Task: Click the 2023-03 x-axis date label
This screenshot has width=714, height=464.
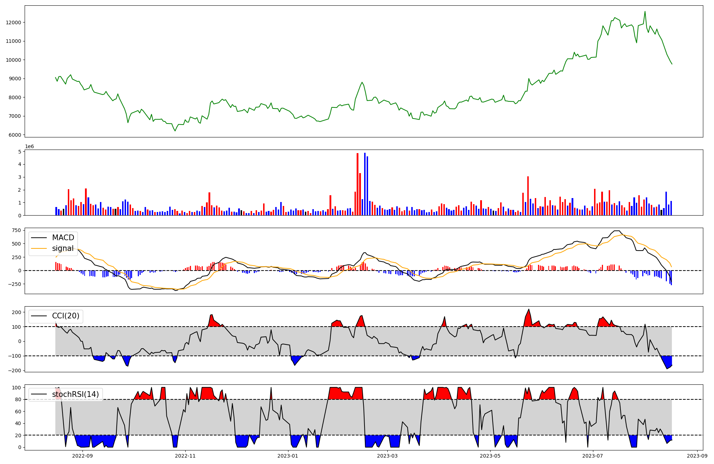Action: [387, 456]
